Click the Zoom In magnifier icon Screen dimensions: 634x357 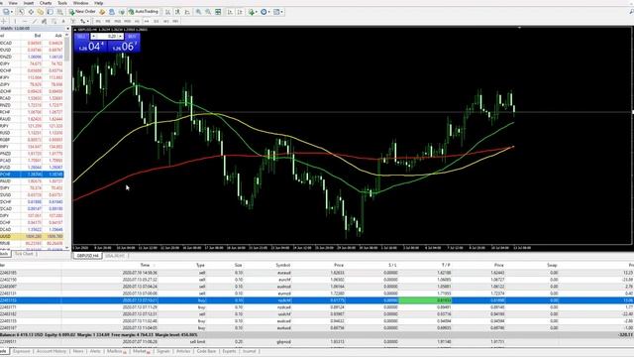(198, 12)
